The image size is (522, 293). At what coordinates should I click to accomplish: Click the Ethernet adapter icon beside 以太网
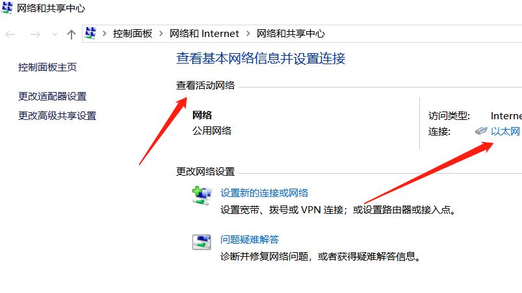(481, 131)
